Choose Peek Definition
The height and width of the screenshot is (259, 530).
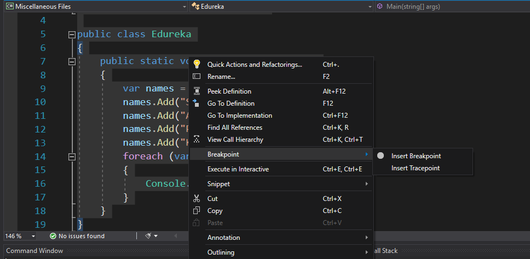pyautogui.click(x=281, y=91)
